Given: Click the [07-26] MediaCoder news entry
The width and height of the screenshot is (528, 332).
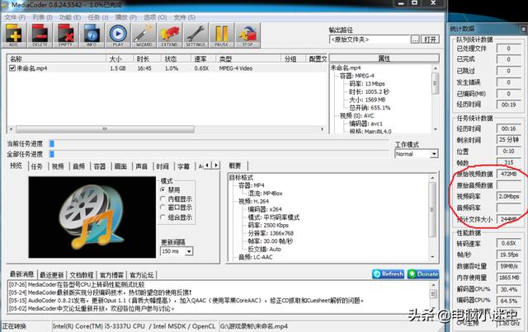Looking at the screenshot, I should [77, 284].
